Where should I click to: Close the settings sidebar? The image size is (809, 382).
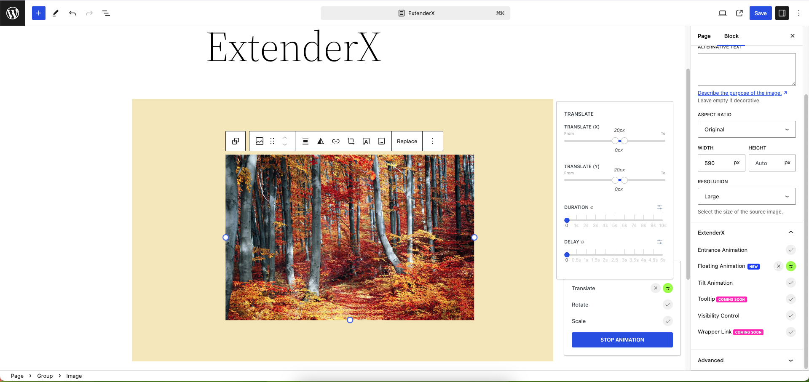click(793, 36)
